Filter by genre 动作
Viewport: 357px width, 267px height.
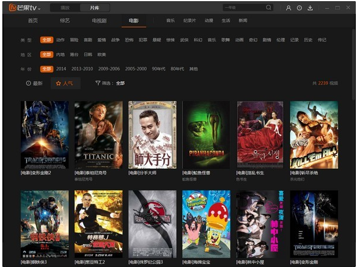tap(60, 40)
